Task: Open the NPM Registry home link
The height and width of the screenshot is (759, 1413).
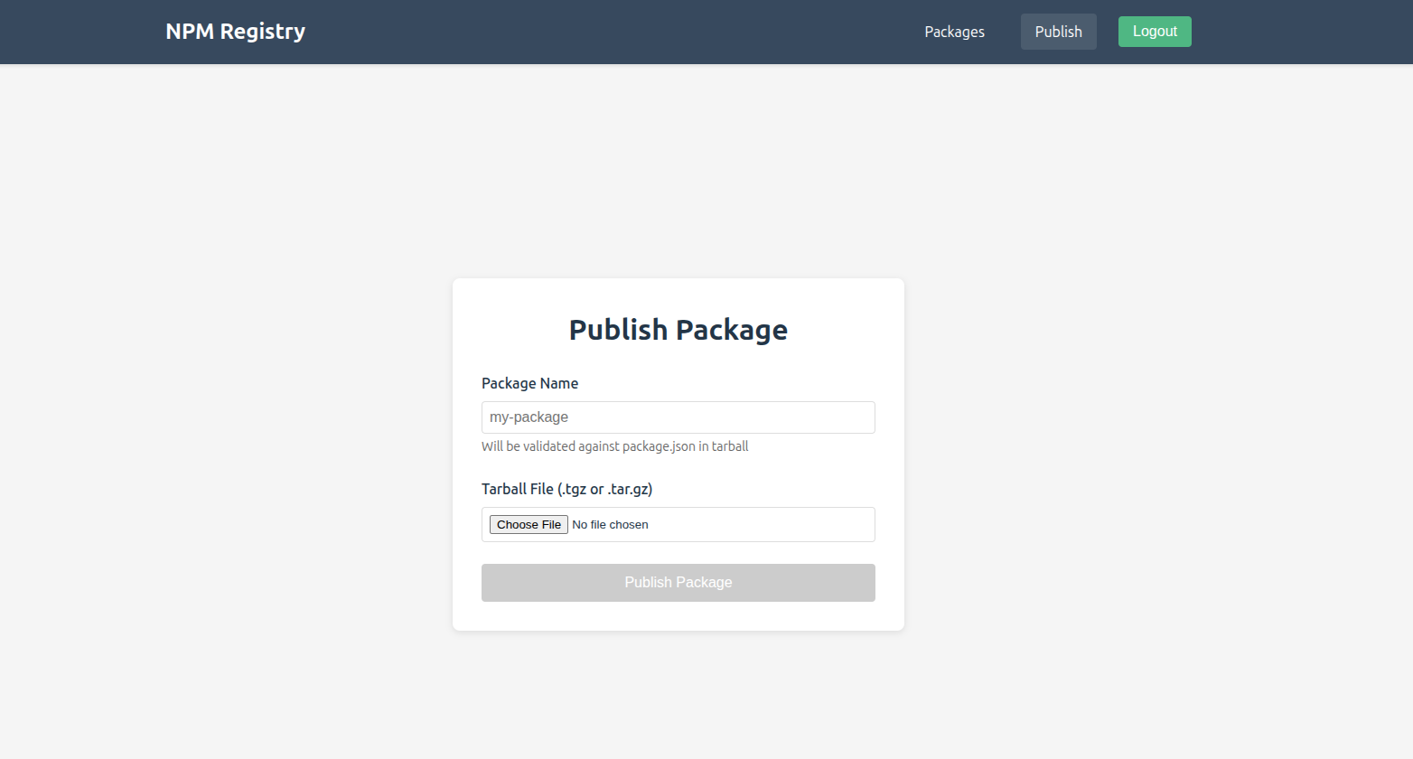Action: point(236,32)
